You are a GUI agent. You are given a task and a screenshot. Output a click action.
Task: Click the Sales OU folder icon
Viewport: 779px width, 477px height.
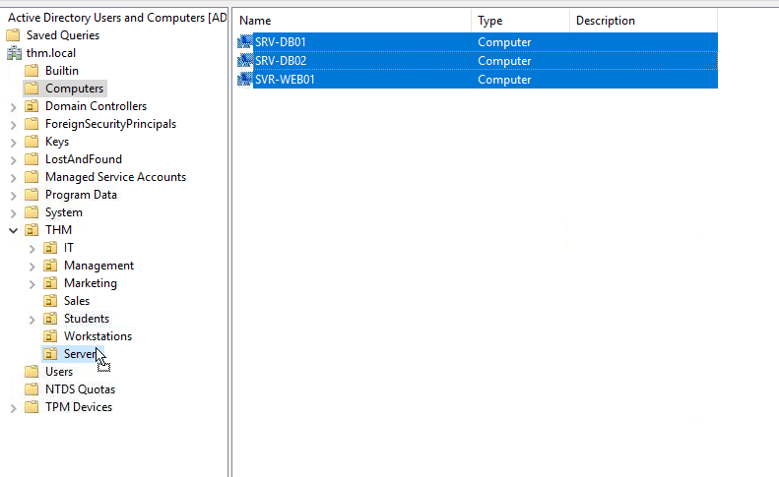pos(50,301)
